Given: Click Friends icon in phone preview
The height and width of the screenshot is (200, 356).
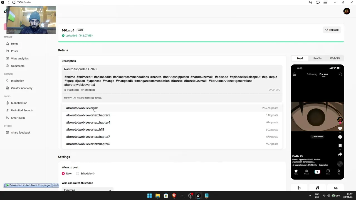Looking at the screenshot, I should point(306,172).
